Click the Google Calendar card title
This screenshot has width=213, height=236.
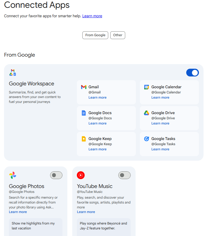(166, 87)
